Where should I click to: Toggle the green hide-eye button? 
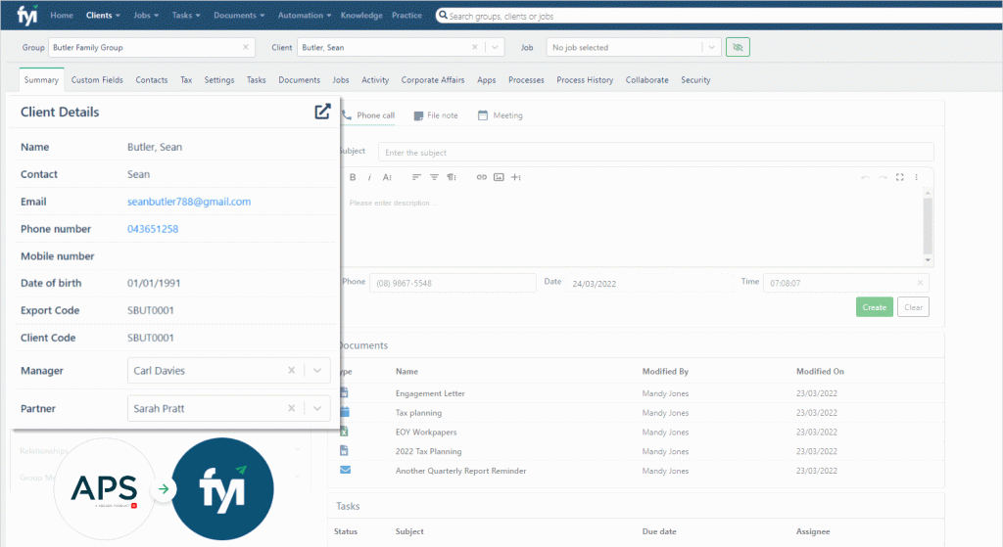click(738, 47)
